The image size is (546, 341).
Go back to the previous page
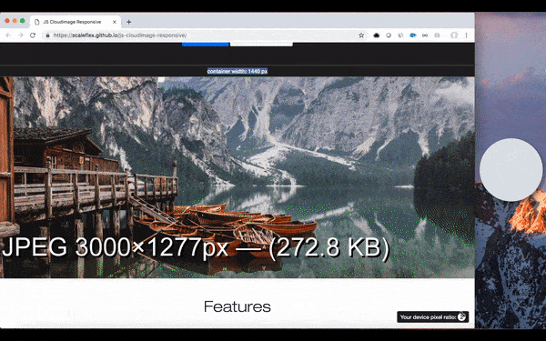point(8,35)
